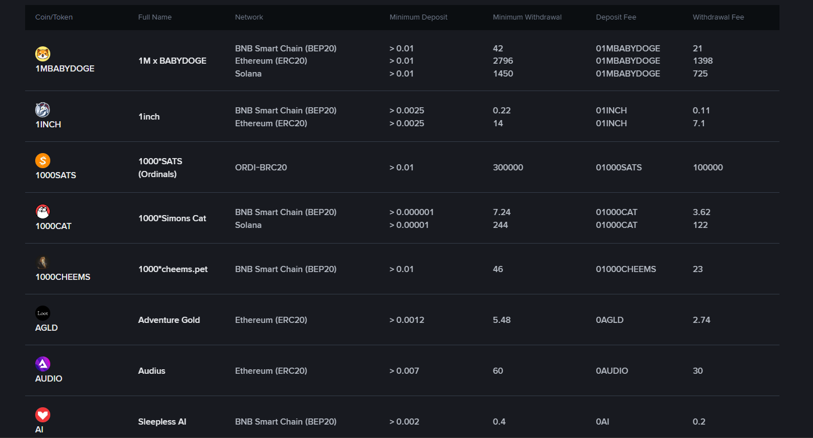Click the full name 1000*SATS (Ordinals)
The height and width of the screenshot is (438, 813).
(x=160, y=168)
